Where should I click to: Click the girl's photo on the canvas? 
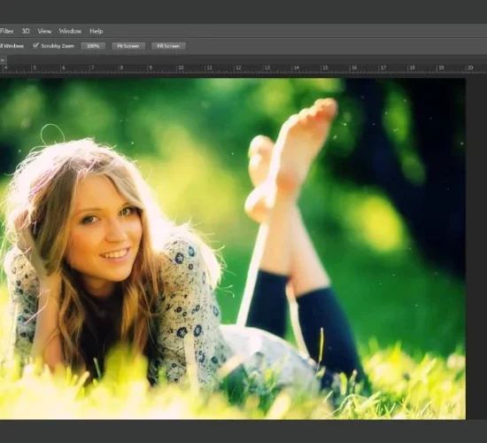point(233,249)
